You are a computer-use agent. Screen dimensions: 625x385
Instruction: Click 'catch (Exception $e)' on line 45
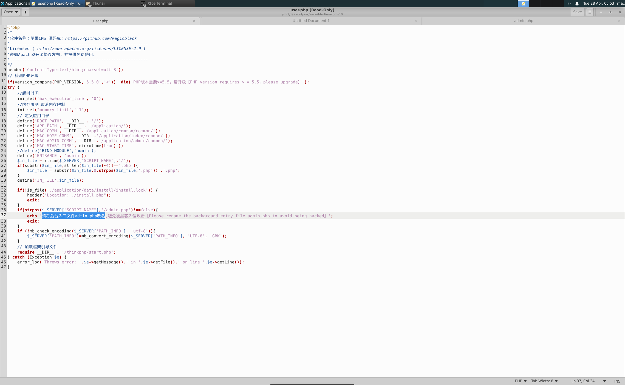click(37, 257)
